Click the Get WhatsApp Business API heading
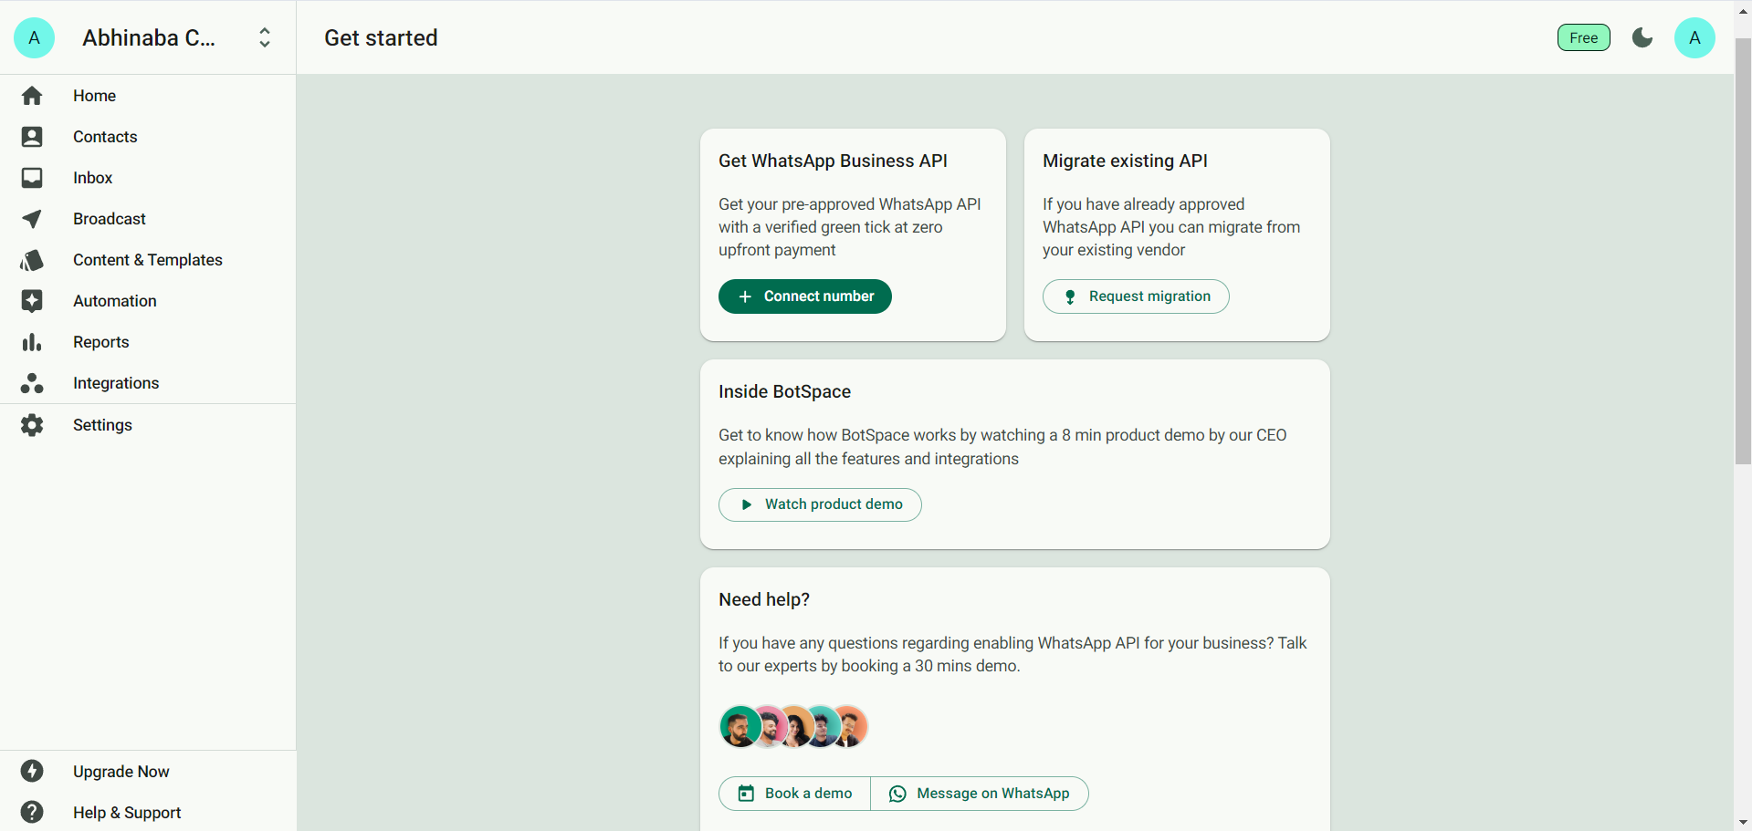Viewport: 1752px width, 831px height. (833, 161)
